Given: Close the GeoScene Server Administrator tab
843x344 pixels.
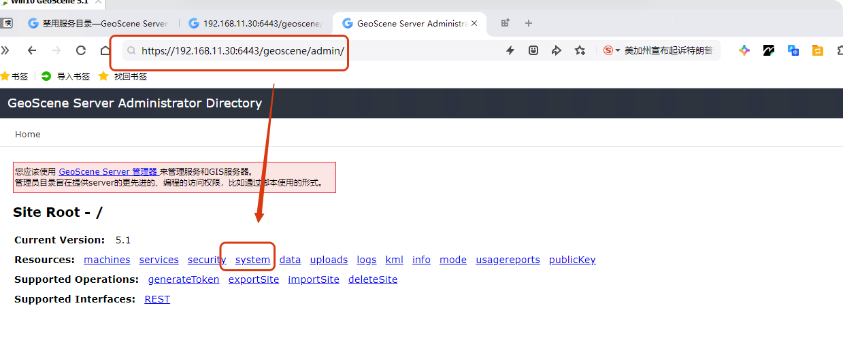Looking at the screenshot, I should coord(474,23).
